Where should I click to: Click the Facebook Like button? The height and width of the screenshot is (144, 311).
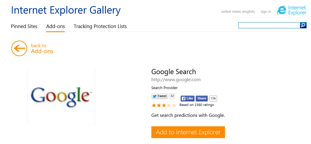click(x=187, y=99)
